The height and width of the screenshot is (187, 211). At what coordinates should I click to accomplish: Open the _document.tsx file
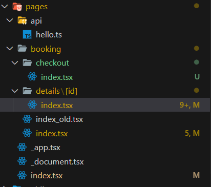(57, 162)
